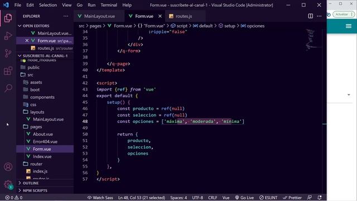357x201 pixels.
Task: Expand the css folder
Action: (x=30, y=104)
